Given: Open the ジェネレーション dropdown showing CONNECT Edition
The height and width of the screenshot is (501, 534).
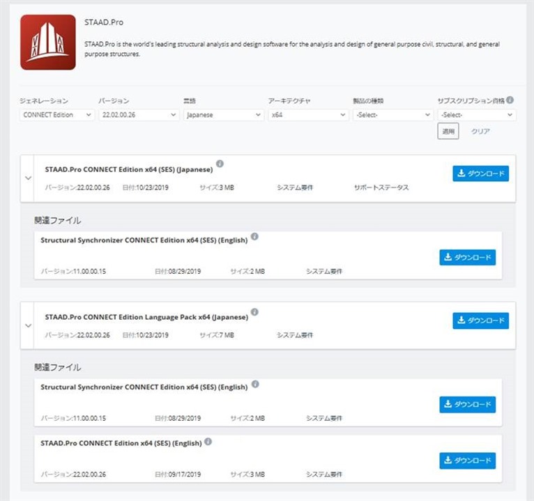Looking at the screenshot, I should tap(57, 115).
